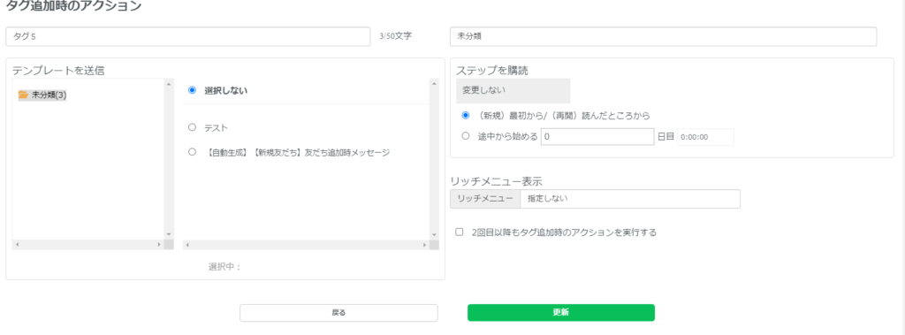905x335 pixels.
Task: Click folder list scroll up arrow
Action: click(169, 84)
